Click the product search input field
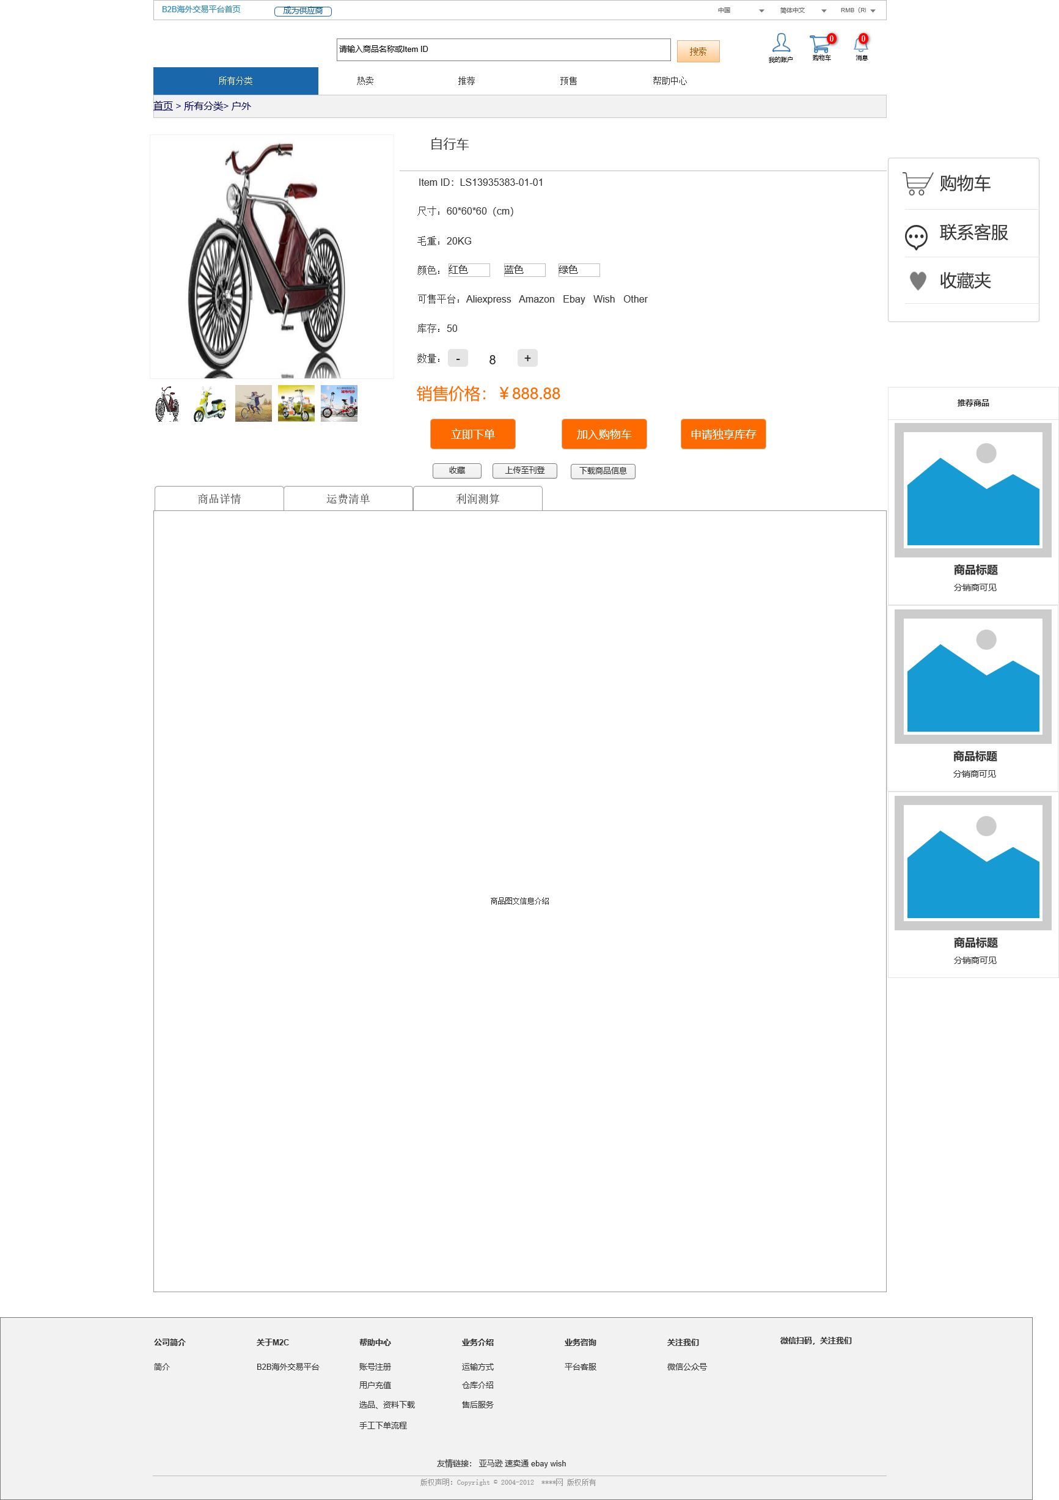Image resolution: width=1059 pixels, height=1500 pixels. pyautogui.click(x=504, y=50)
